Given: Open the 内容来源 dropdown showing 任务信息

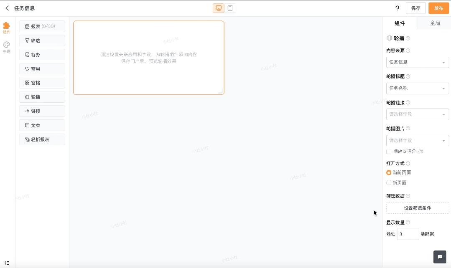Looking at the screenshot, I should 417,62.
